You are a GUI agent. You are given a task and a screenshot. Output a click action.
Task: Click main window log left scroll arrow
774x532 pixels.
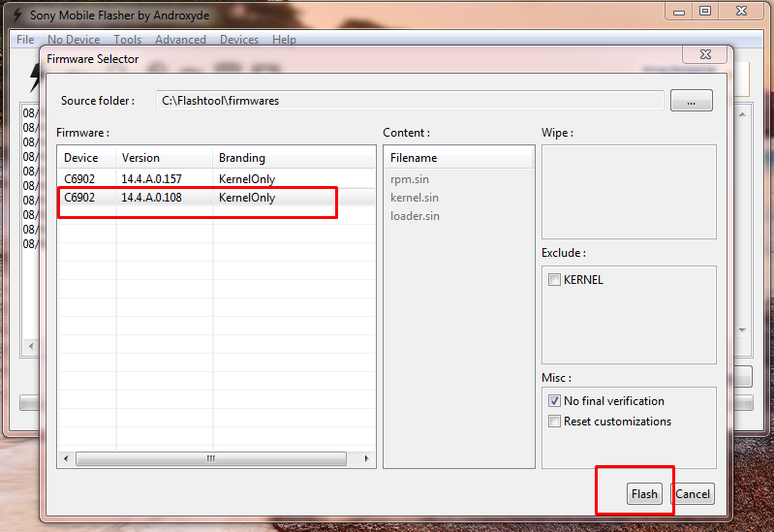(x=31, y=346)
